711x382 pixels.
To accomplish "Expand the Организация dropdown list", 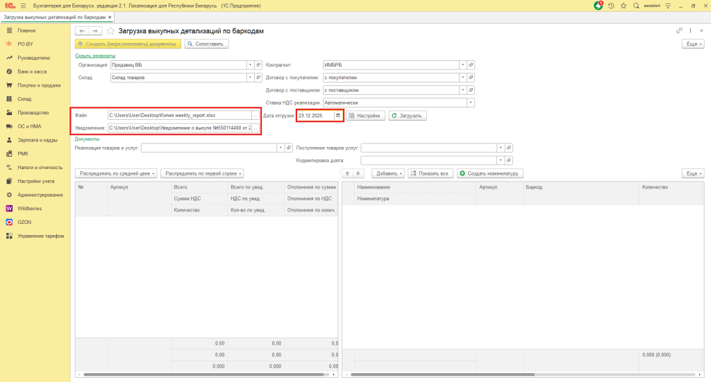I will [250, 65].
